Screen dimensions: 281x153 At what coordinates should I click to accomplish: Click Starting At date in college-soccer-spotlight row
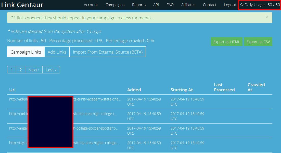(x=187, y=131)
